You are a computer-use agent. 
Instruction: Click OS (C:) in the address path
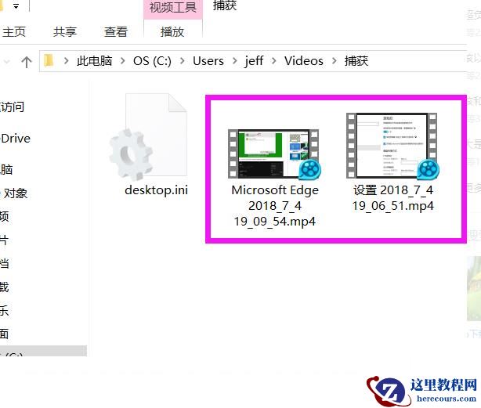tap(152, 61)
